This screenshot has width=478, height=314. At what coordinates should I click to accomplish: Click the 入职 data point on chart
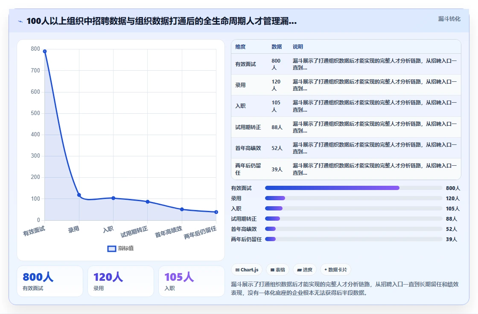pyautogui.click(x=114, y=198)
